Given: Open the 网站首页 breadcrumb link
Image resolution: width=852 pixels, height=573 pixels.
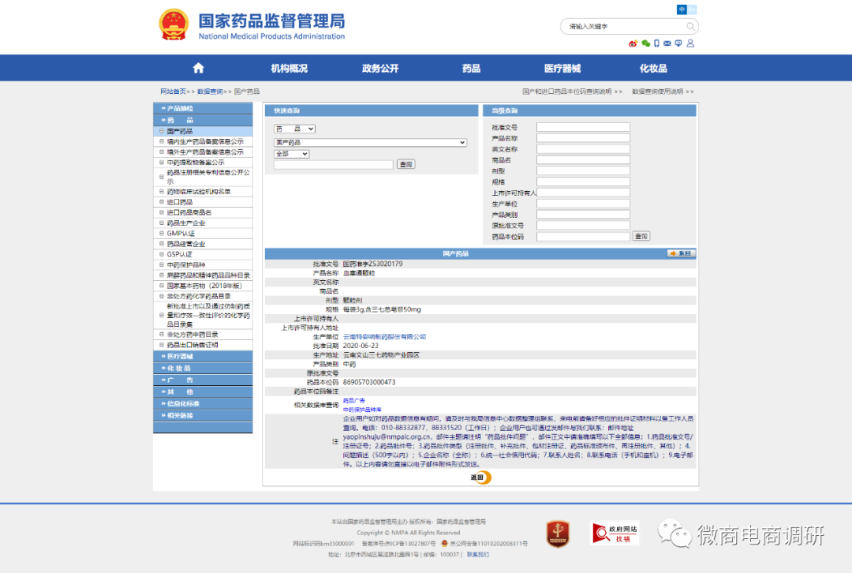Looking at the screenshot, I should [x=173, y=92].
